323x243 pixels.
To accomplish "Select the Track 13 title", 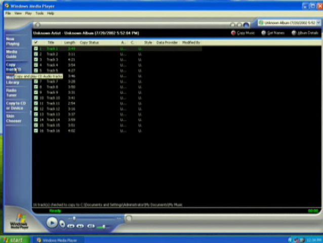I will pyautogui.click(x=53, y=114).
